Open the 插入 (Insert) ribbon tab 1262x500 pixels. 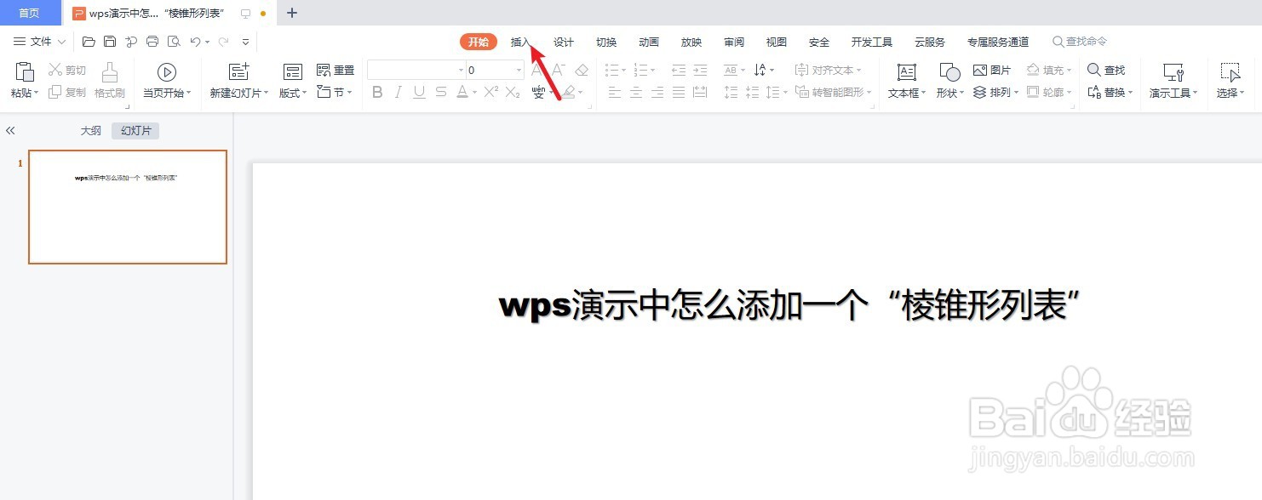tap(521, 42)
